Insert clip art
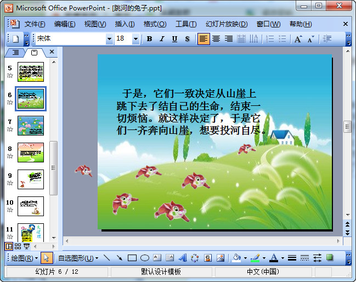356x282 pixels. (208, 258)
